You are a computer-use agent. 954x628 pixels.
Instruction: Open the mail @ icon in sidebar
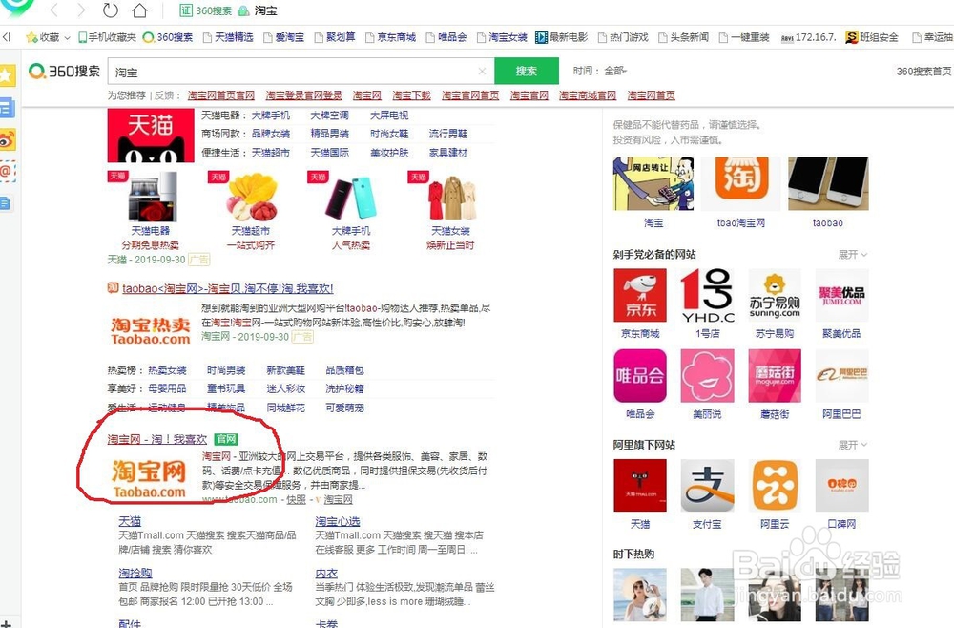click(7, 172)
